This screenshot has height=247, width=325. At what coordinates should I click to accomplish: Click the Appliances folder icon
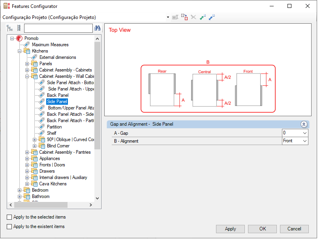[x=34, y=158]
